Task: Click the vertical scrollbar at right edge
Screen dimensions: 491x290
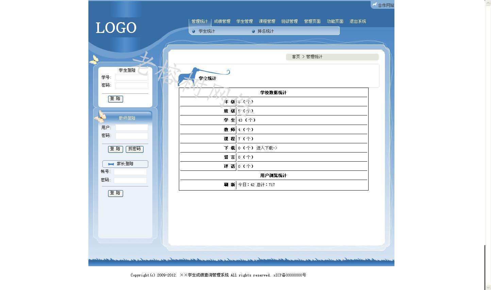Action: coord(488,145)
